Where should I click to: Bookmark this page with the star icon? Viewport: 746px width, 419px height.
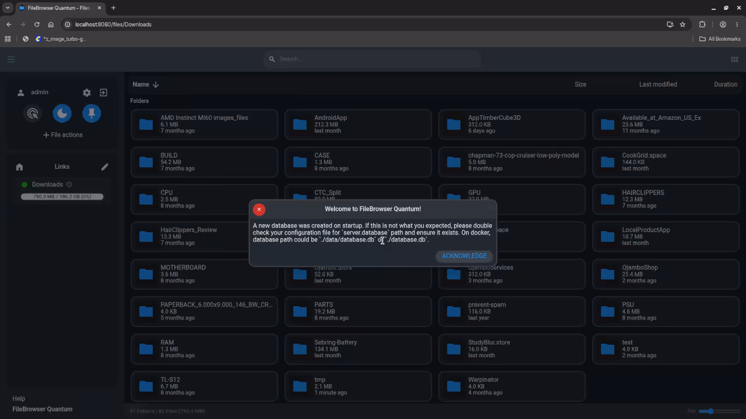tap(682, 24)
